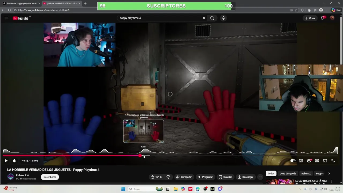Open File Explorer from the taskbar

pyautogui.click(x=175, y=189)
